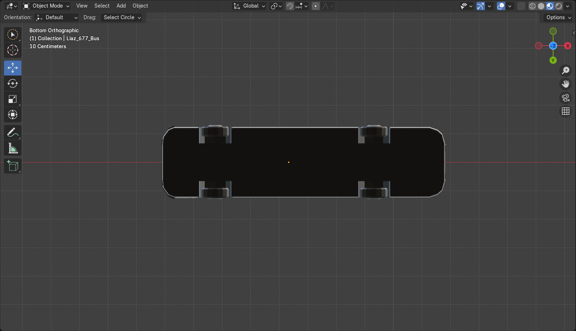Activate the 3D Cursor tool
The height and width of the screenshot is (331, 576).
13,50
